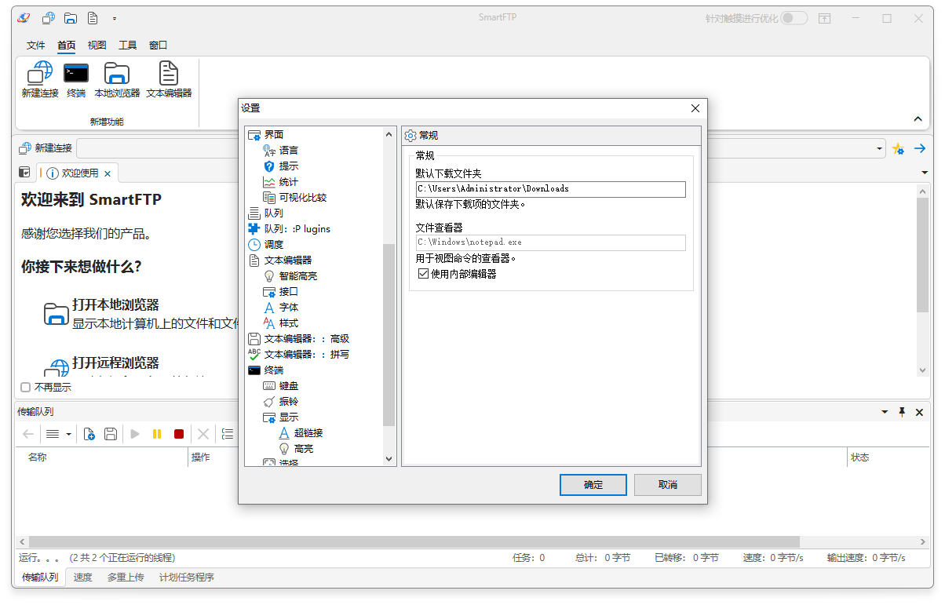Pin the 传输队列 panel

point(901,411)
